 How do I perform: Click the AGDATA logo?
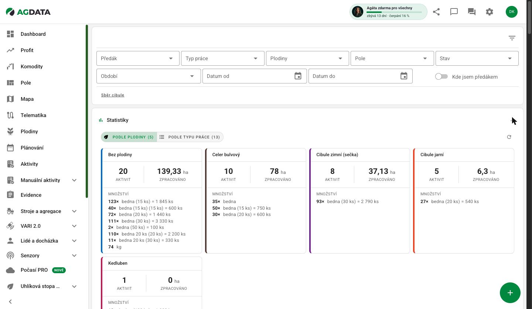[28, 12]
